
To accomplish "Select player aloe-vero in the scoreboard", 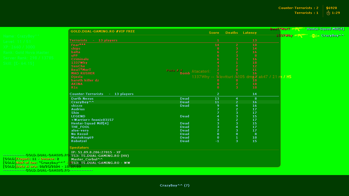I will (x=80, y=130).
